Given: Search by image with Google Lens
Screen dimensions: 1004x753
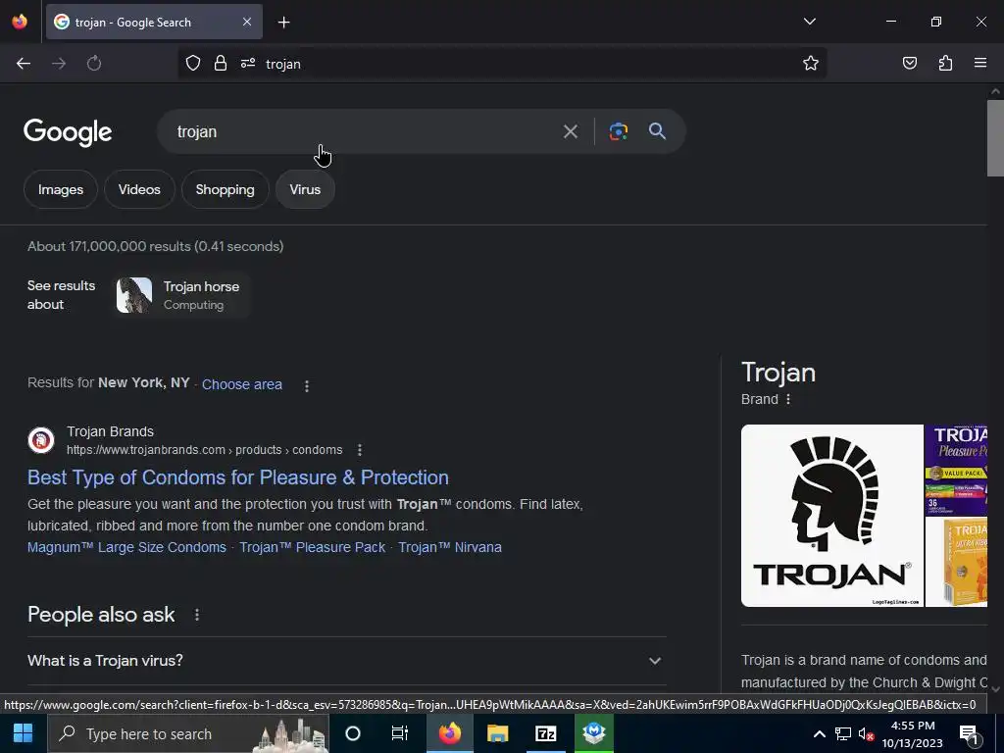Looking at the screenshot, I should click(618, 131).
